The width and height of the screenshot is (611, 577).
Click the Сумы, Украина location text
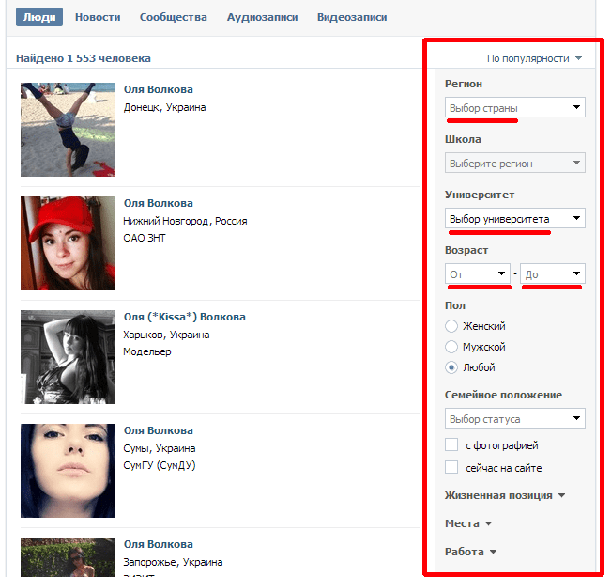click(160, 448)
